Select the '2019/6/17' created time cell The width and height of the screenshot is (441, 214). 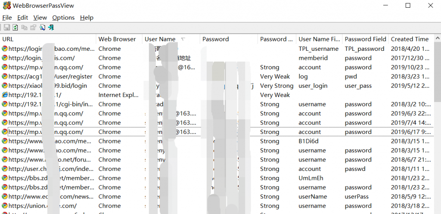pyautogui.click(x=410, y=132)
